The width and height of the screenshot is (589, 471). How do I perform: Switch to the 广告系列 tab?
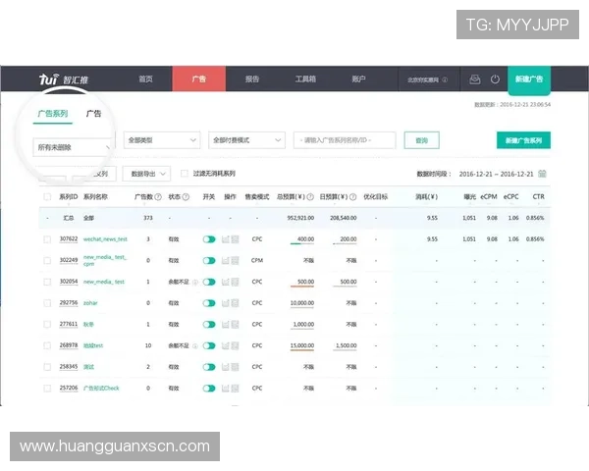[53, 114]
